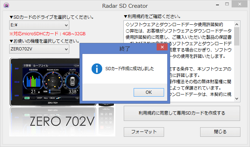Close the Radar SD Creator window

pos(239,4)
